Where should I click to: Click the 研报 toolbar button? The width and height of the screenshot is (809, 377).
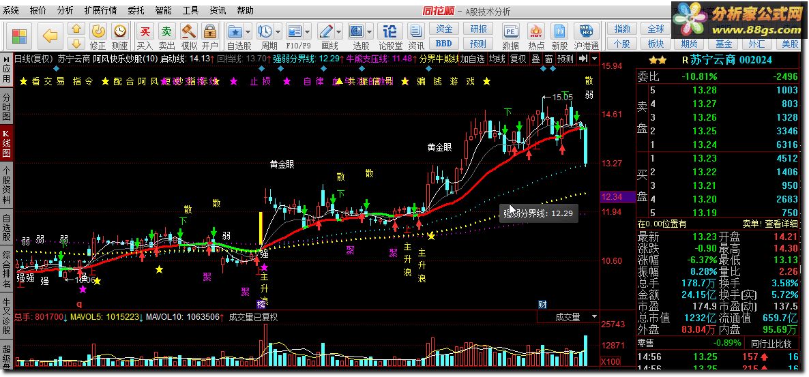click(x=477, y=29)
